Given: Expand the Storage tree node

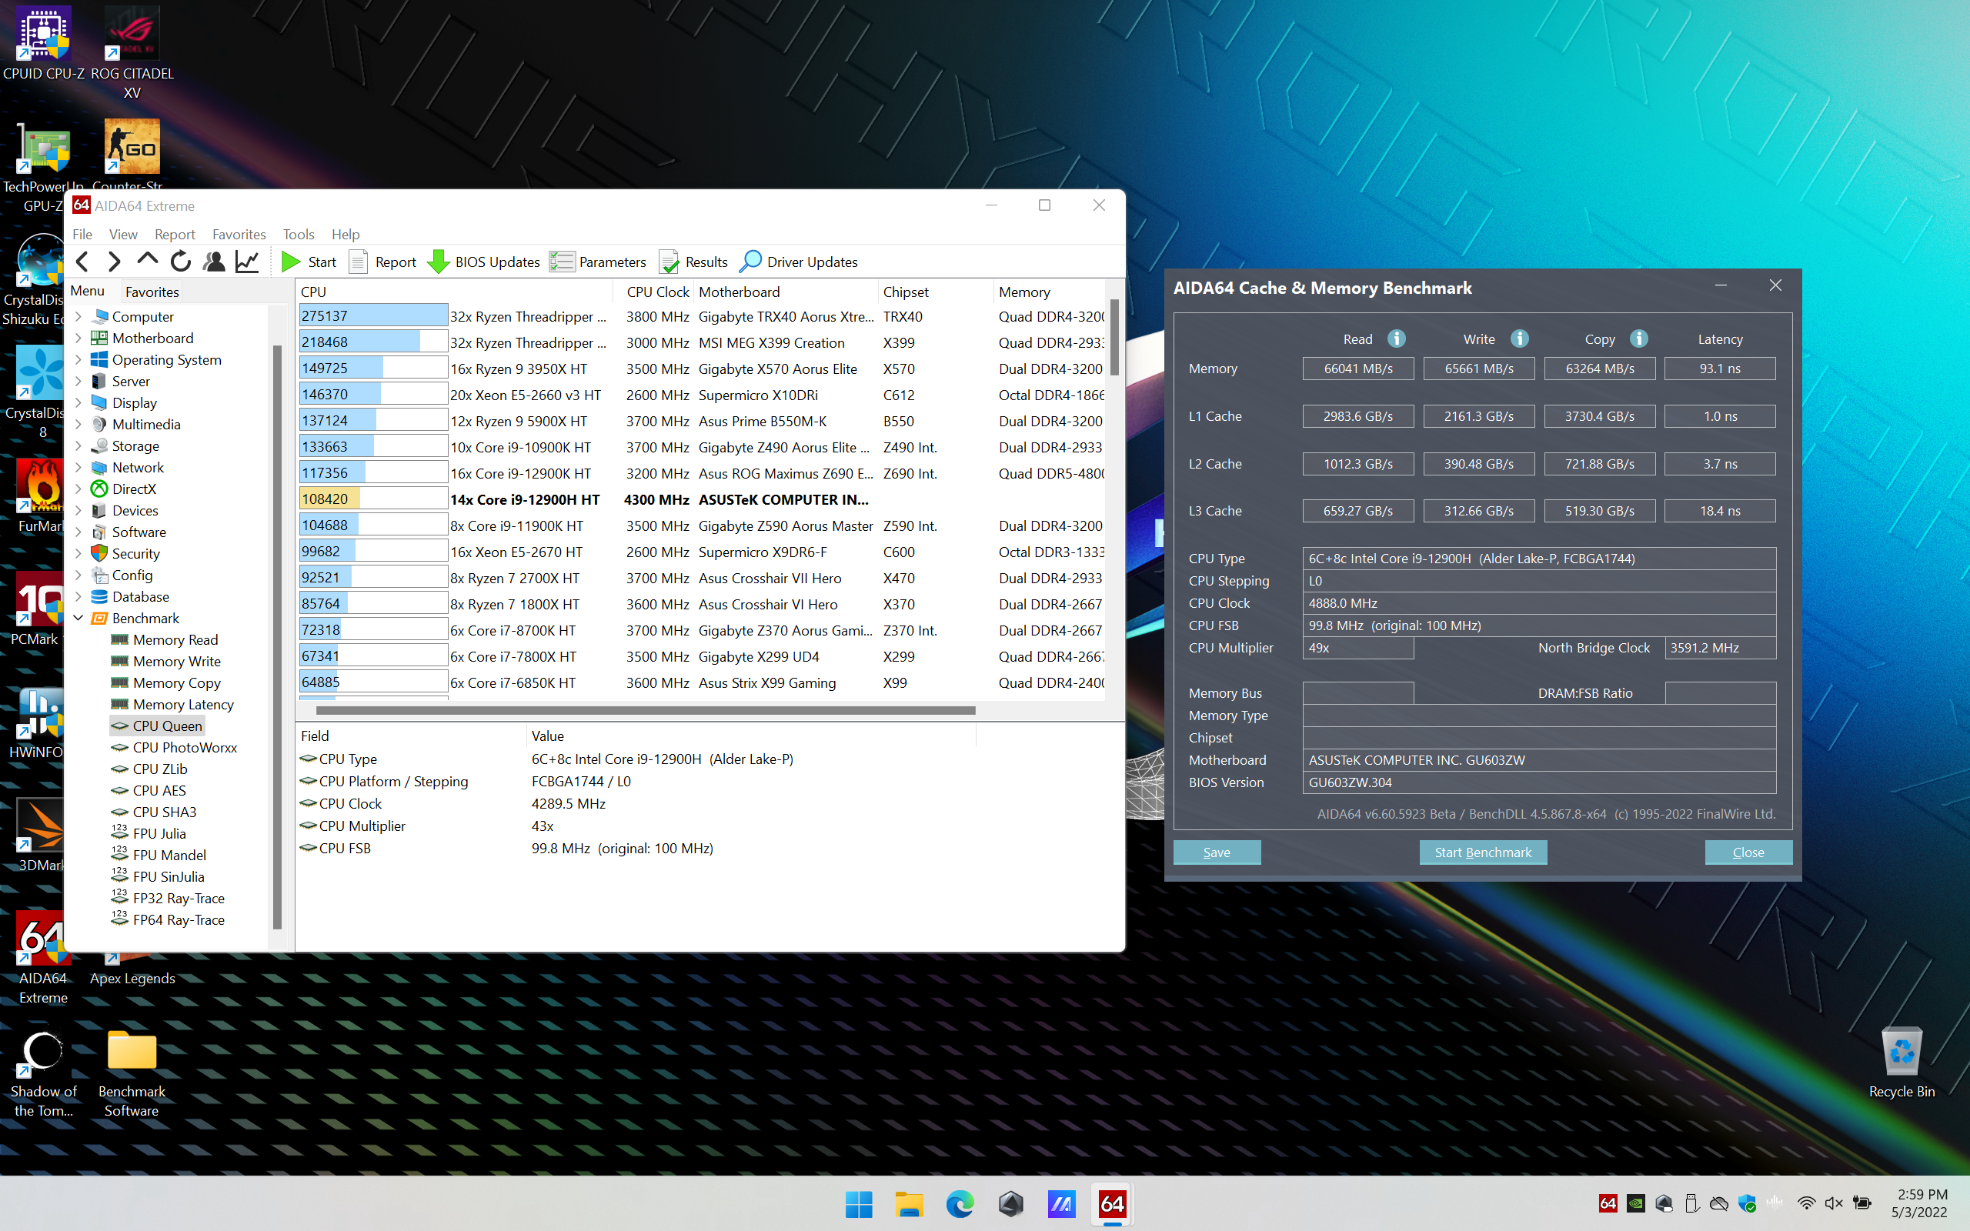Looking at the screenshot, I should pos(79,446).
